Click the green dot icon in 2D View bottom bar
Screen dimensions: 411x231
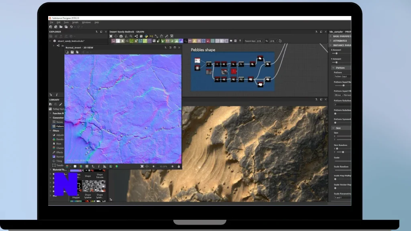117,166
